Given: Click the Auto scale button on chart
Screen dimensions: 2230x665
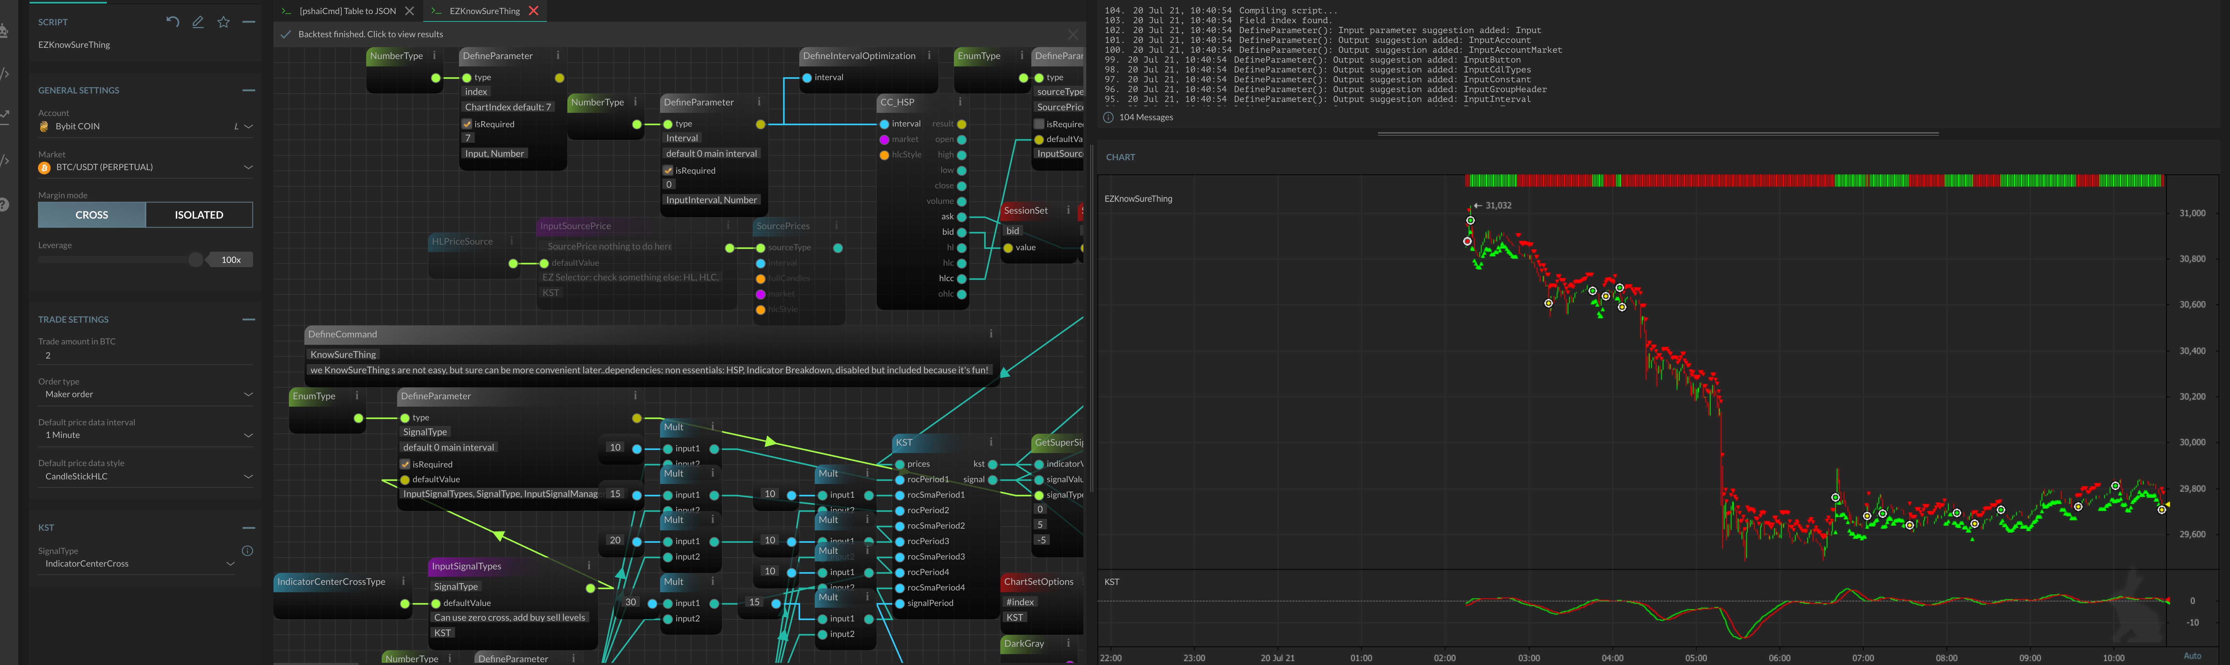Looking at the screenshot, I should click(2192, 656).
